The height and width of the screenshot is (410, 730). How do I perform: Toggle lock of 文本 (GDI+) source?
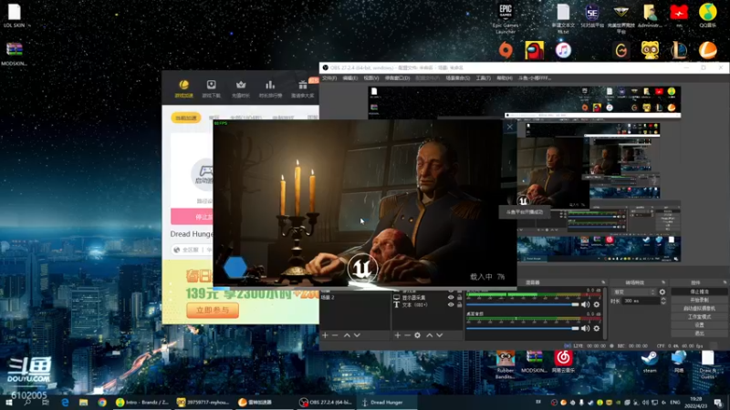coord(460,305)
